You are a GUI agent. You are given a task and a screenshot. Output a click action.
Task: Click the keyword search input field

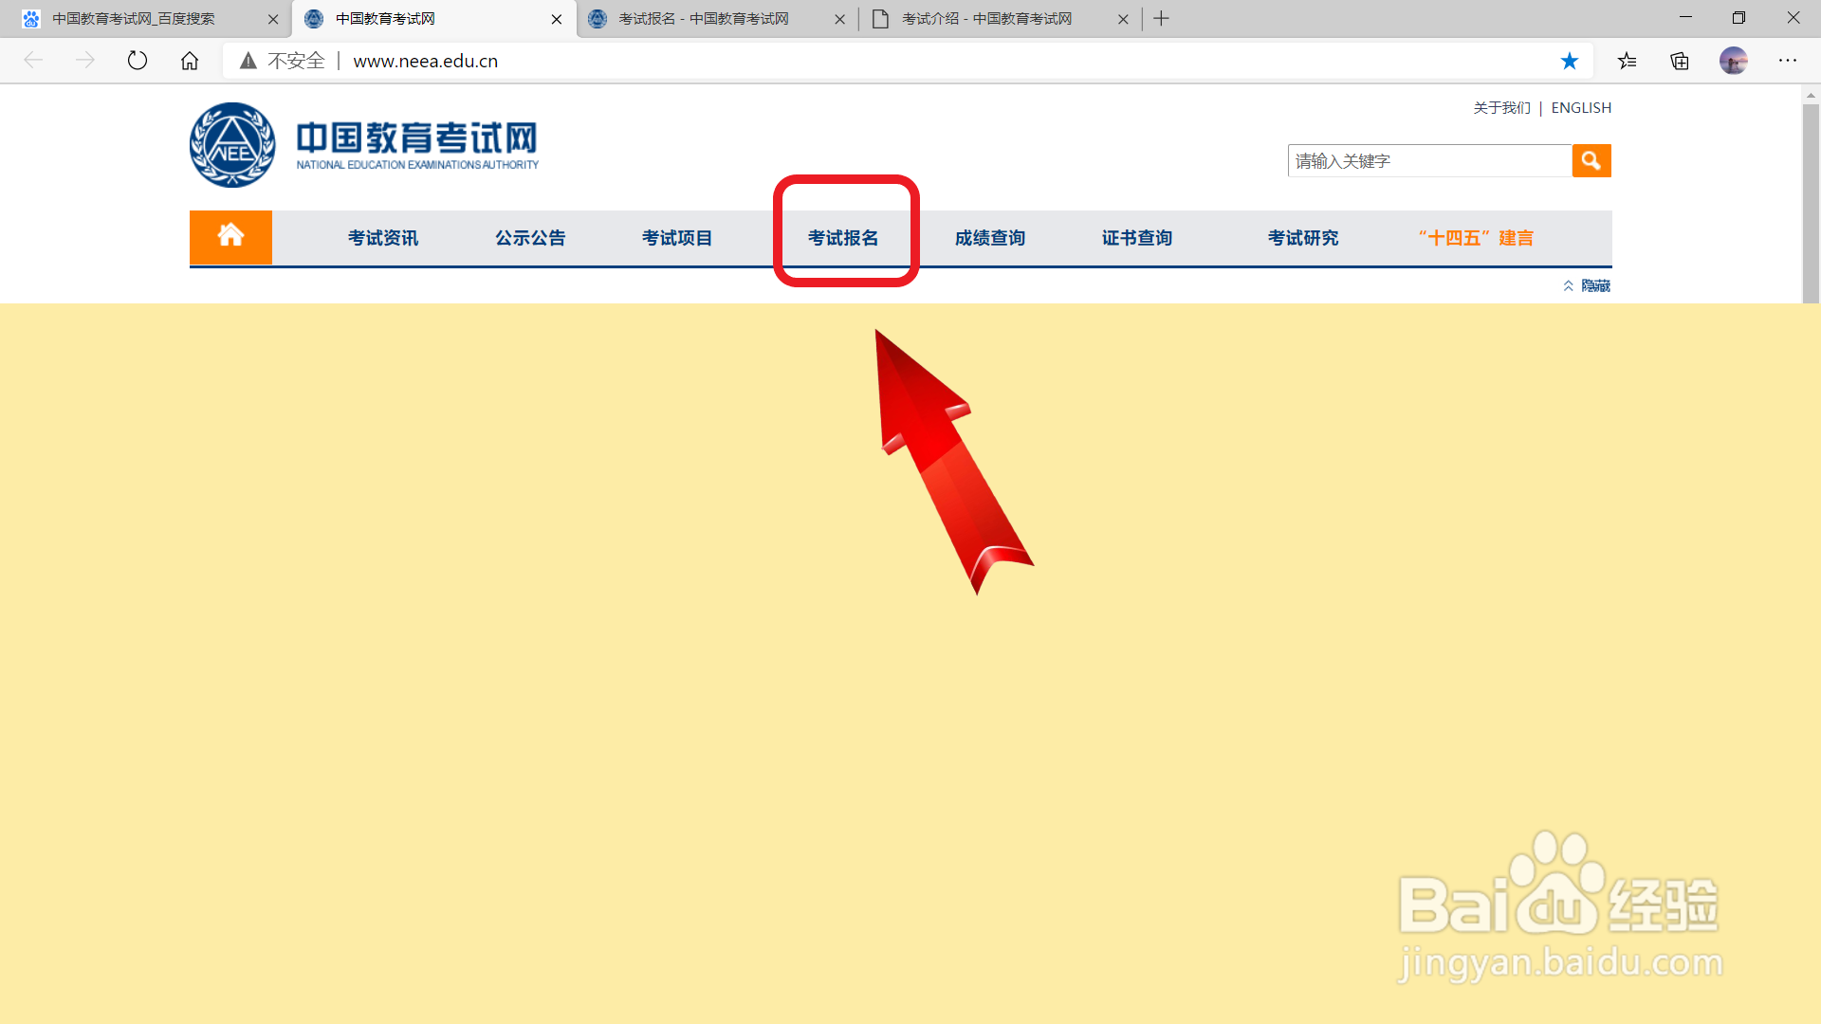pyautogui.click(x=1428, y=161)
